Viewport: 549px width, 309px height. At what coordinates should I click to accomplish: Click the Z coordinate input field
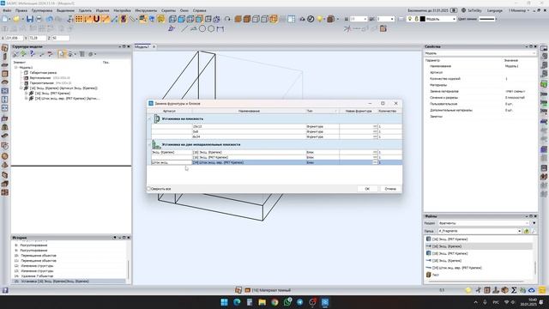point(60,38)
